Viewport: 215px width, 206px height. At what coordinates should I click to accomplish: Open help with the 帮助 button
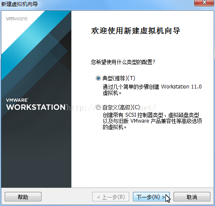23,197
